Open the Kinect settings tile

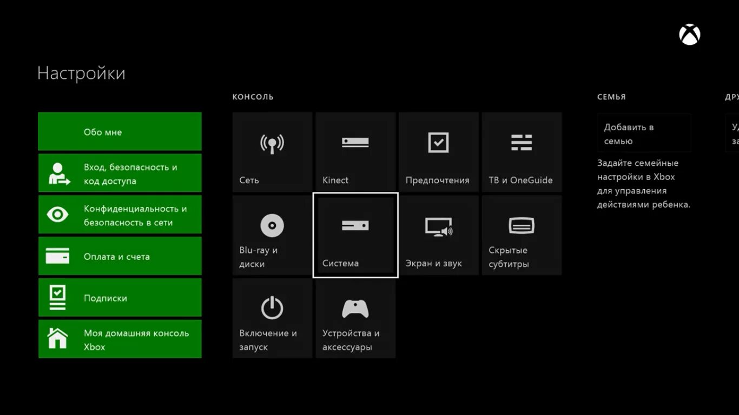[x=355, y=152]
